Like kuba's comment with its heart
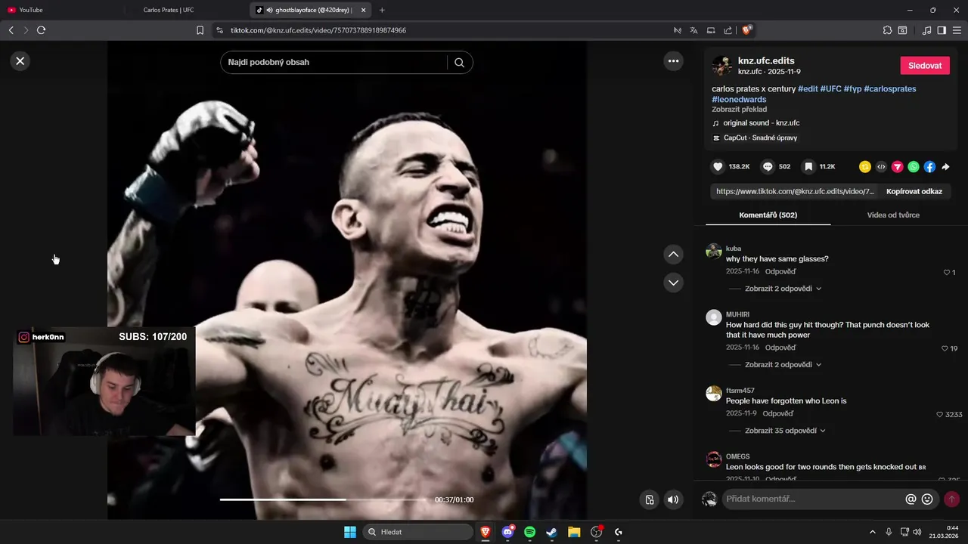968x544 pixels. (x=946, y=272)
